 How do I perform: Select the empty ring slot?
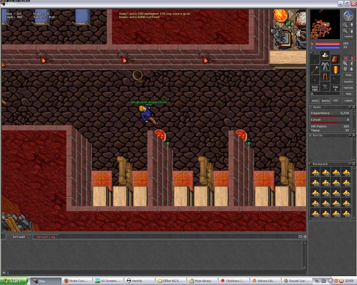pos(315,80)
